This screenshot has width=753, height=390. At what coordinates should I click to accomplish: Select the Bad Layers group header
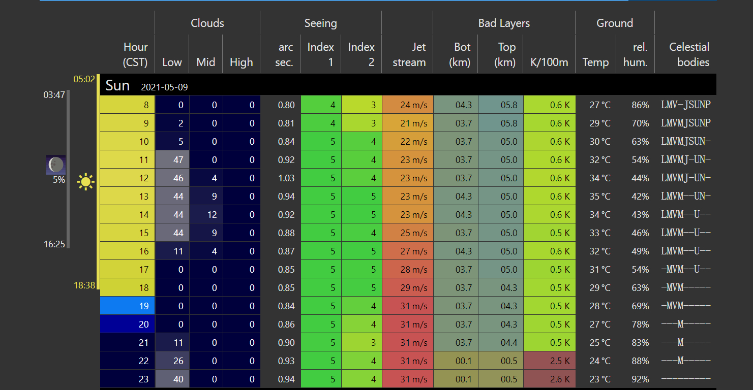pyautogui.click(x=504, y=23)
